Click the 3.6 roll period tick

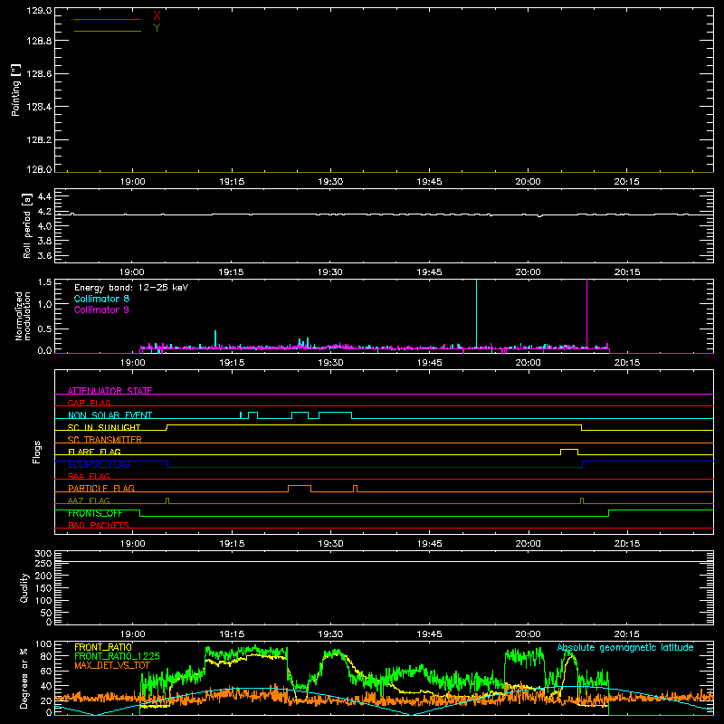(x=44, y=255)
